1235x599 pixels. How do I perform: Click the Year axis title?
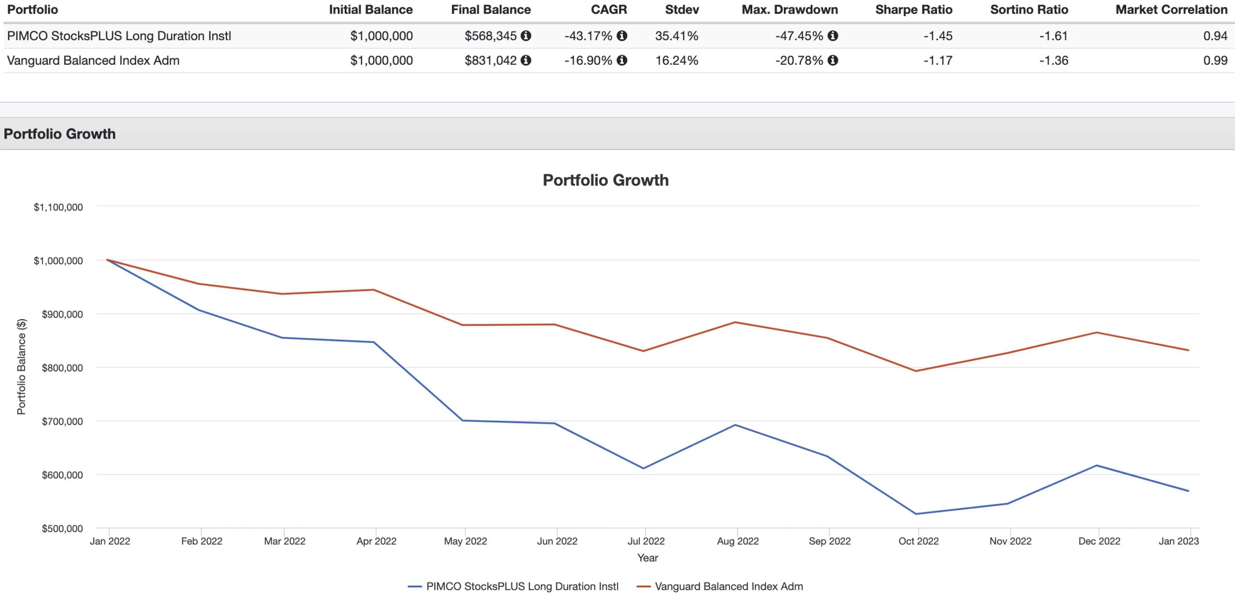[647, 558]
